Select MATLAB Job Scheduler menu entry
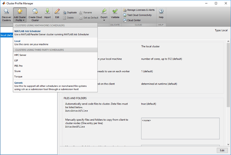 coord(55,33)
